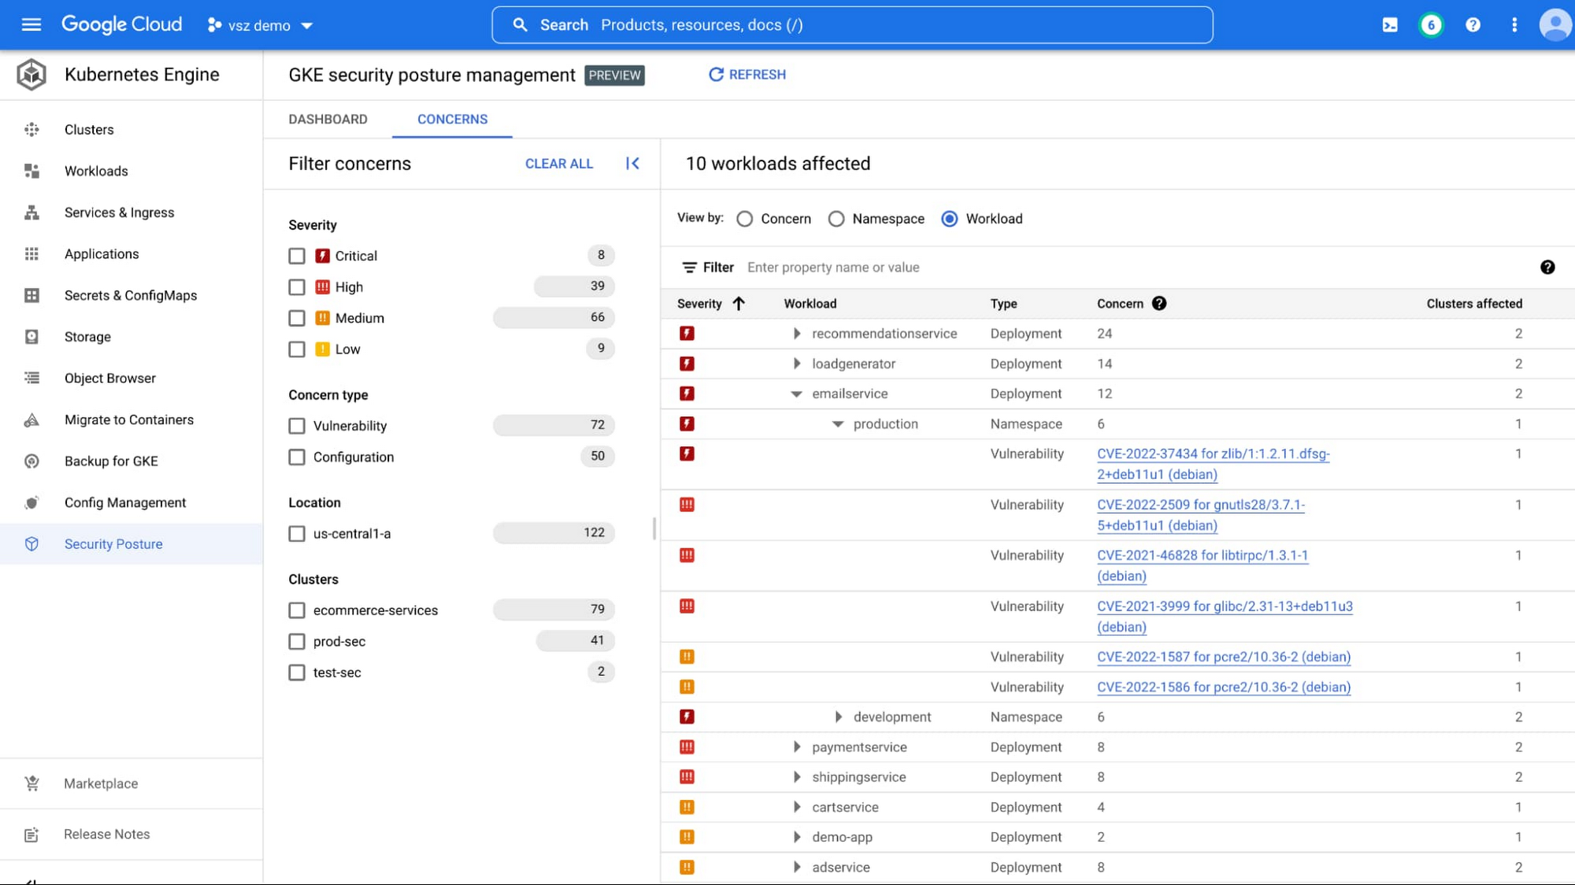Click the Security Posture sidebar icon
Screen dimensions: 1575x885
click(x=29, y=544)
